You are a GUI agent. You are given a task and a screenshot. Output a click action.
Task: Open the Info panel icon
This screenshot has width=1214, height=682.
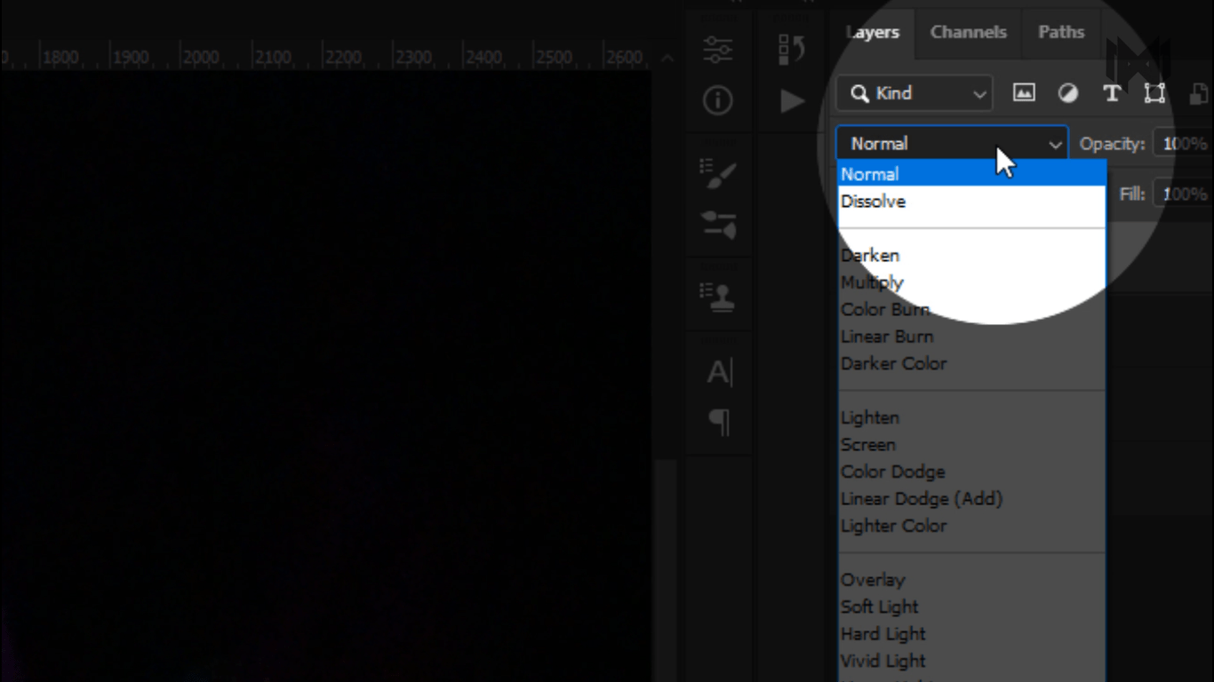click(x=718, y=100)
